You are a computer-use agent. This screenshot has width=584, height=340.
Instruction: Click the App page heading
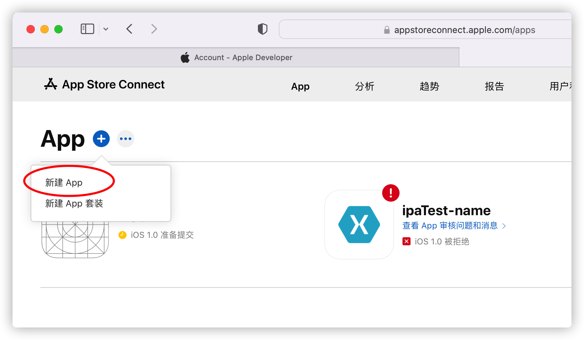coord(63,139)
